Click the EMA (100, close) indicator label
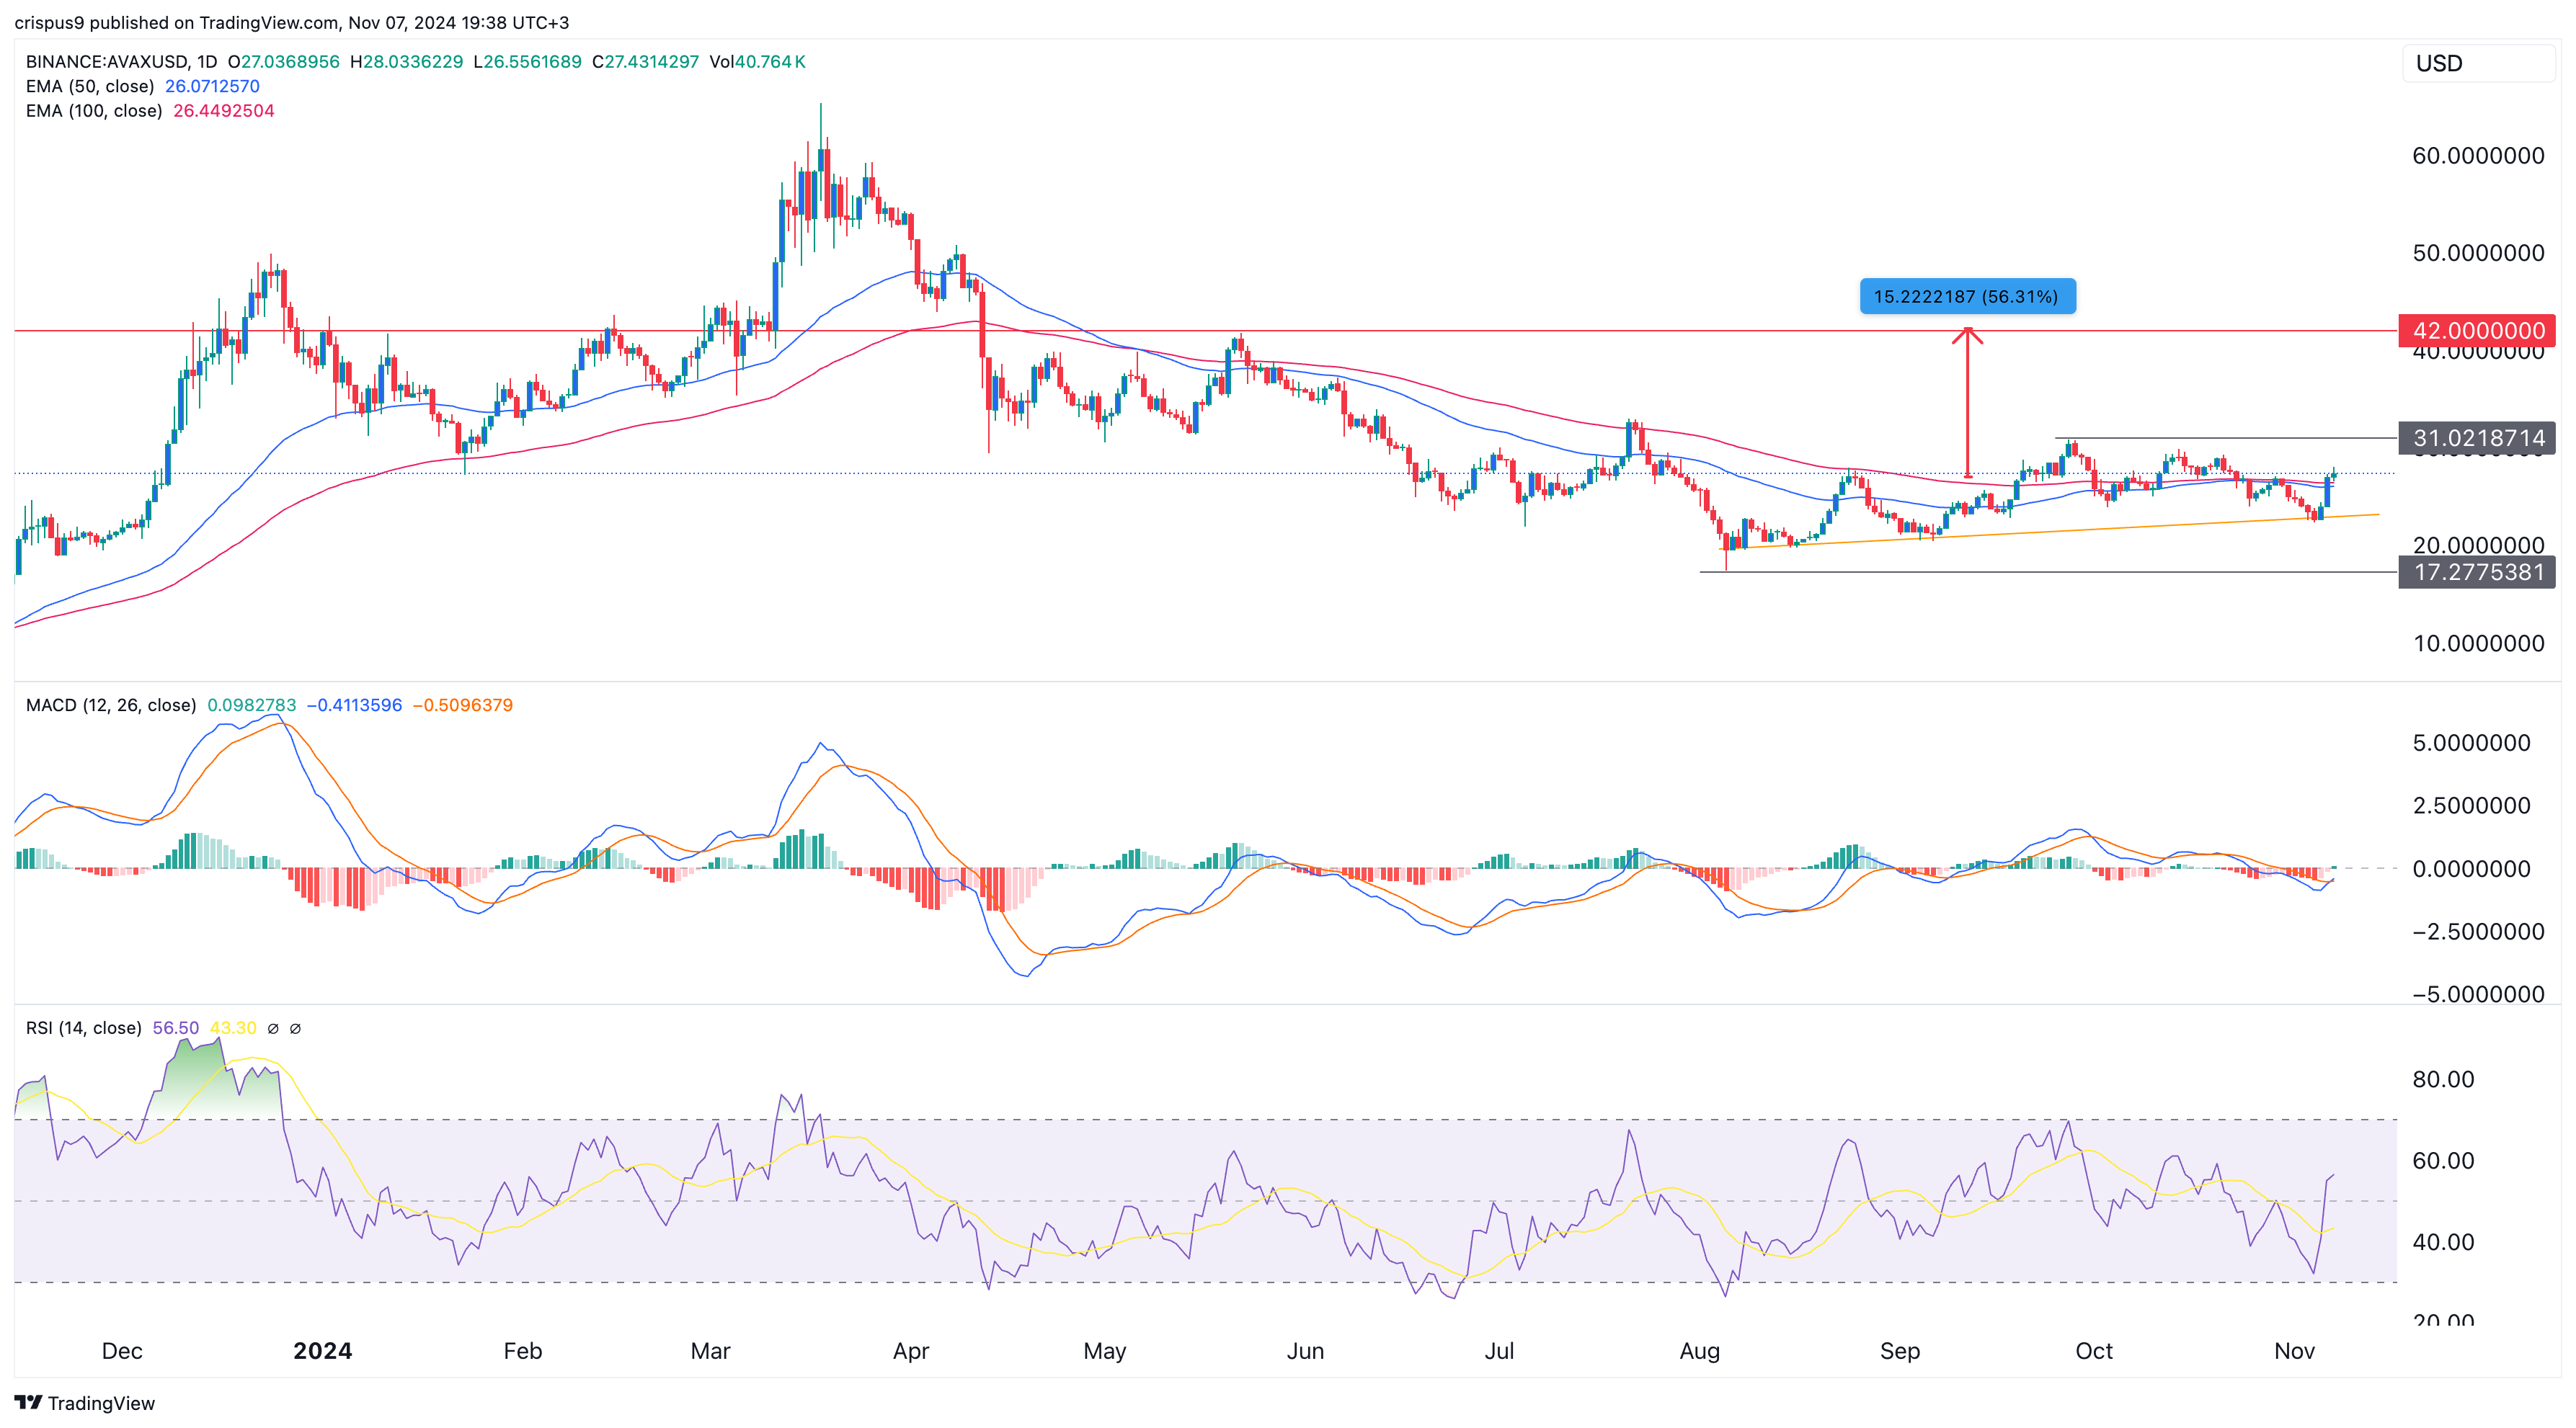 94,111
